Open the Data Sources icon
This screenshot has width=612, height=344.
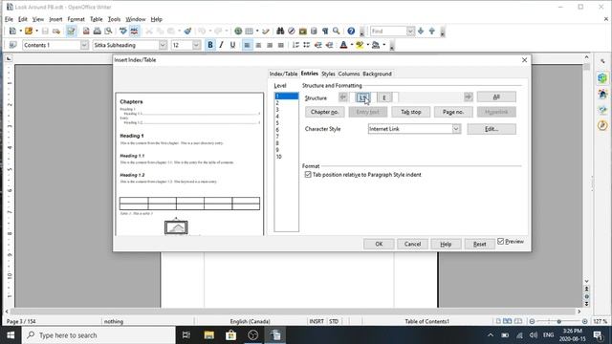point(314,32)
